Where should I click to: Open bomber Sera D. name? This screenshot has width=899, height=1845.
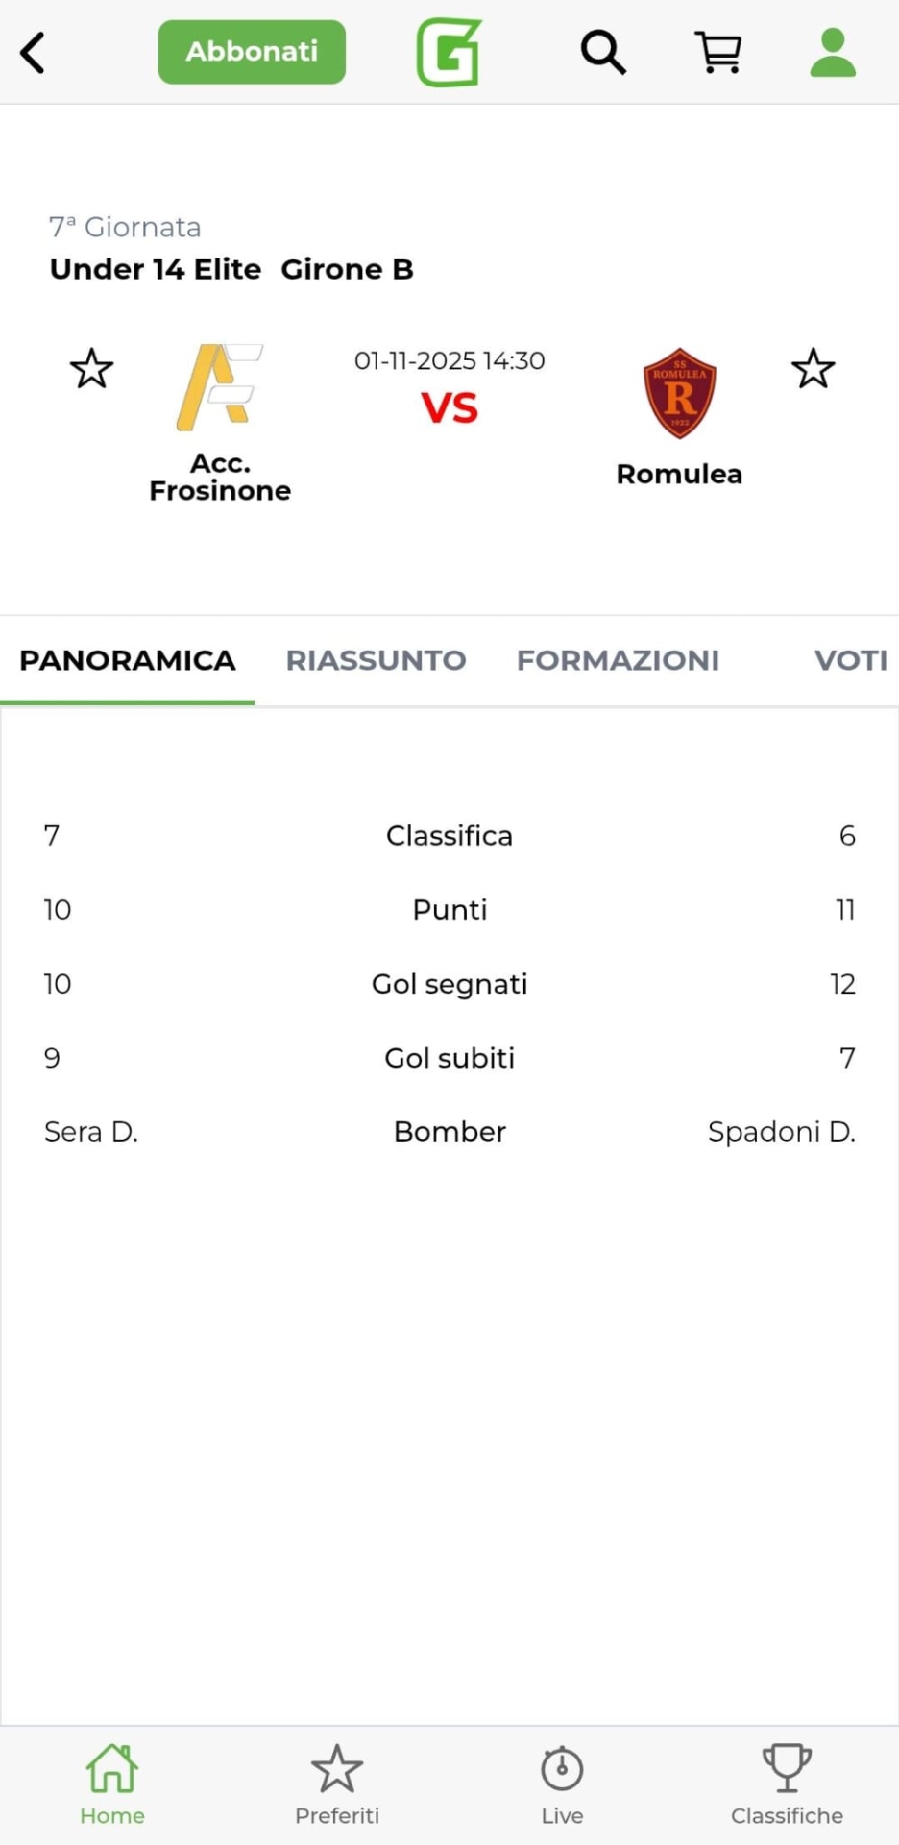pos(91,1132)
